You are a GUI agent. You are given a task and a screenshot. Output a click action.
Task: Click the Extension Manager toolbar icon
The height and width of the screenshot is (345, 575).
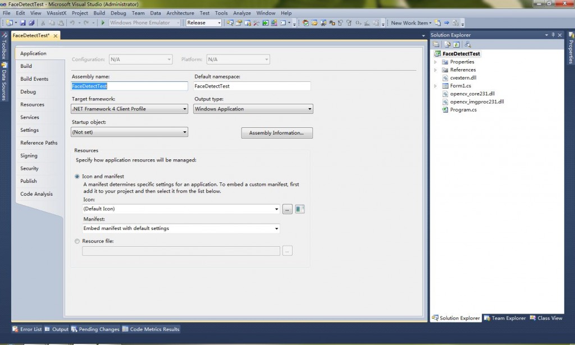tap(274, 22)
